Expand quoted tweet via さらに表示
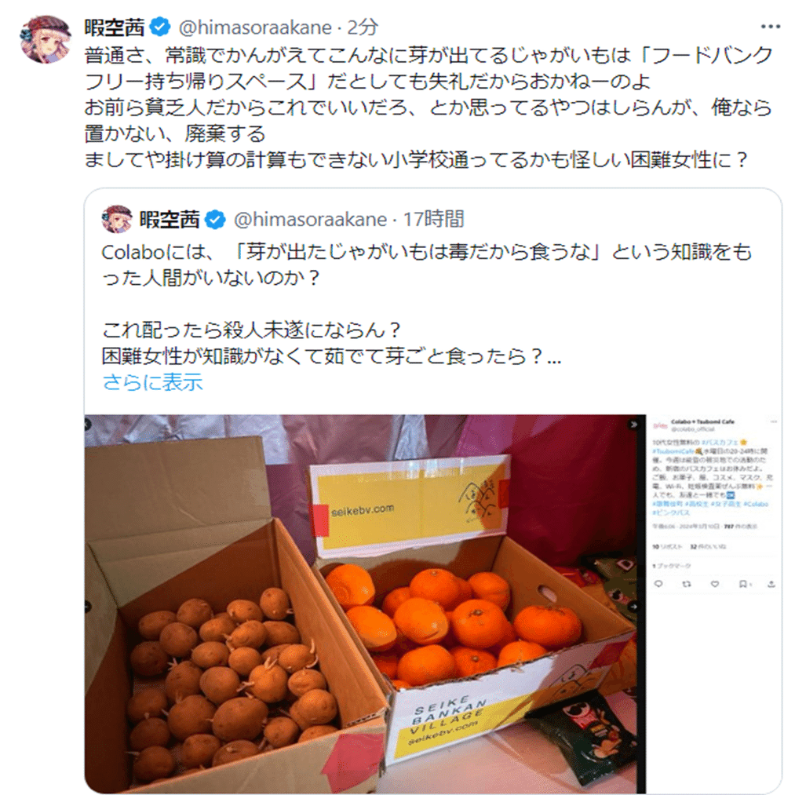Image resolution: width=795 pixels, height=795 pixels. tap(152, 382)
